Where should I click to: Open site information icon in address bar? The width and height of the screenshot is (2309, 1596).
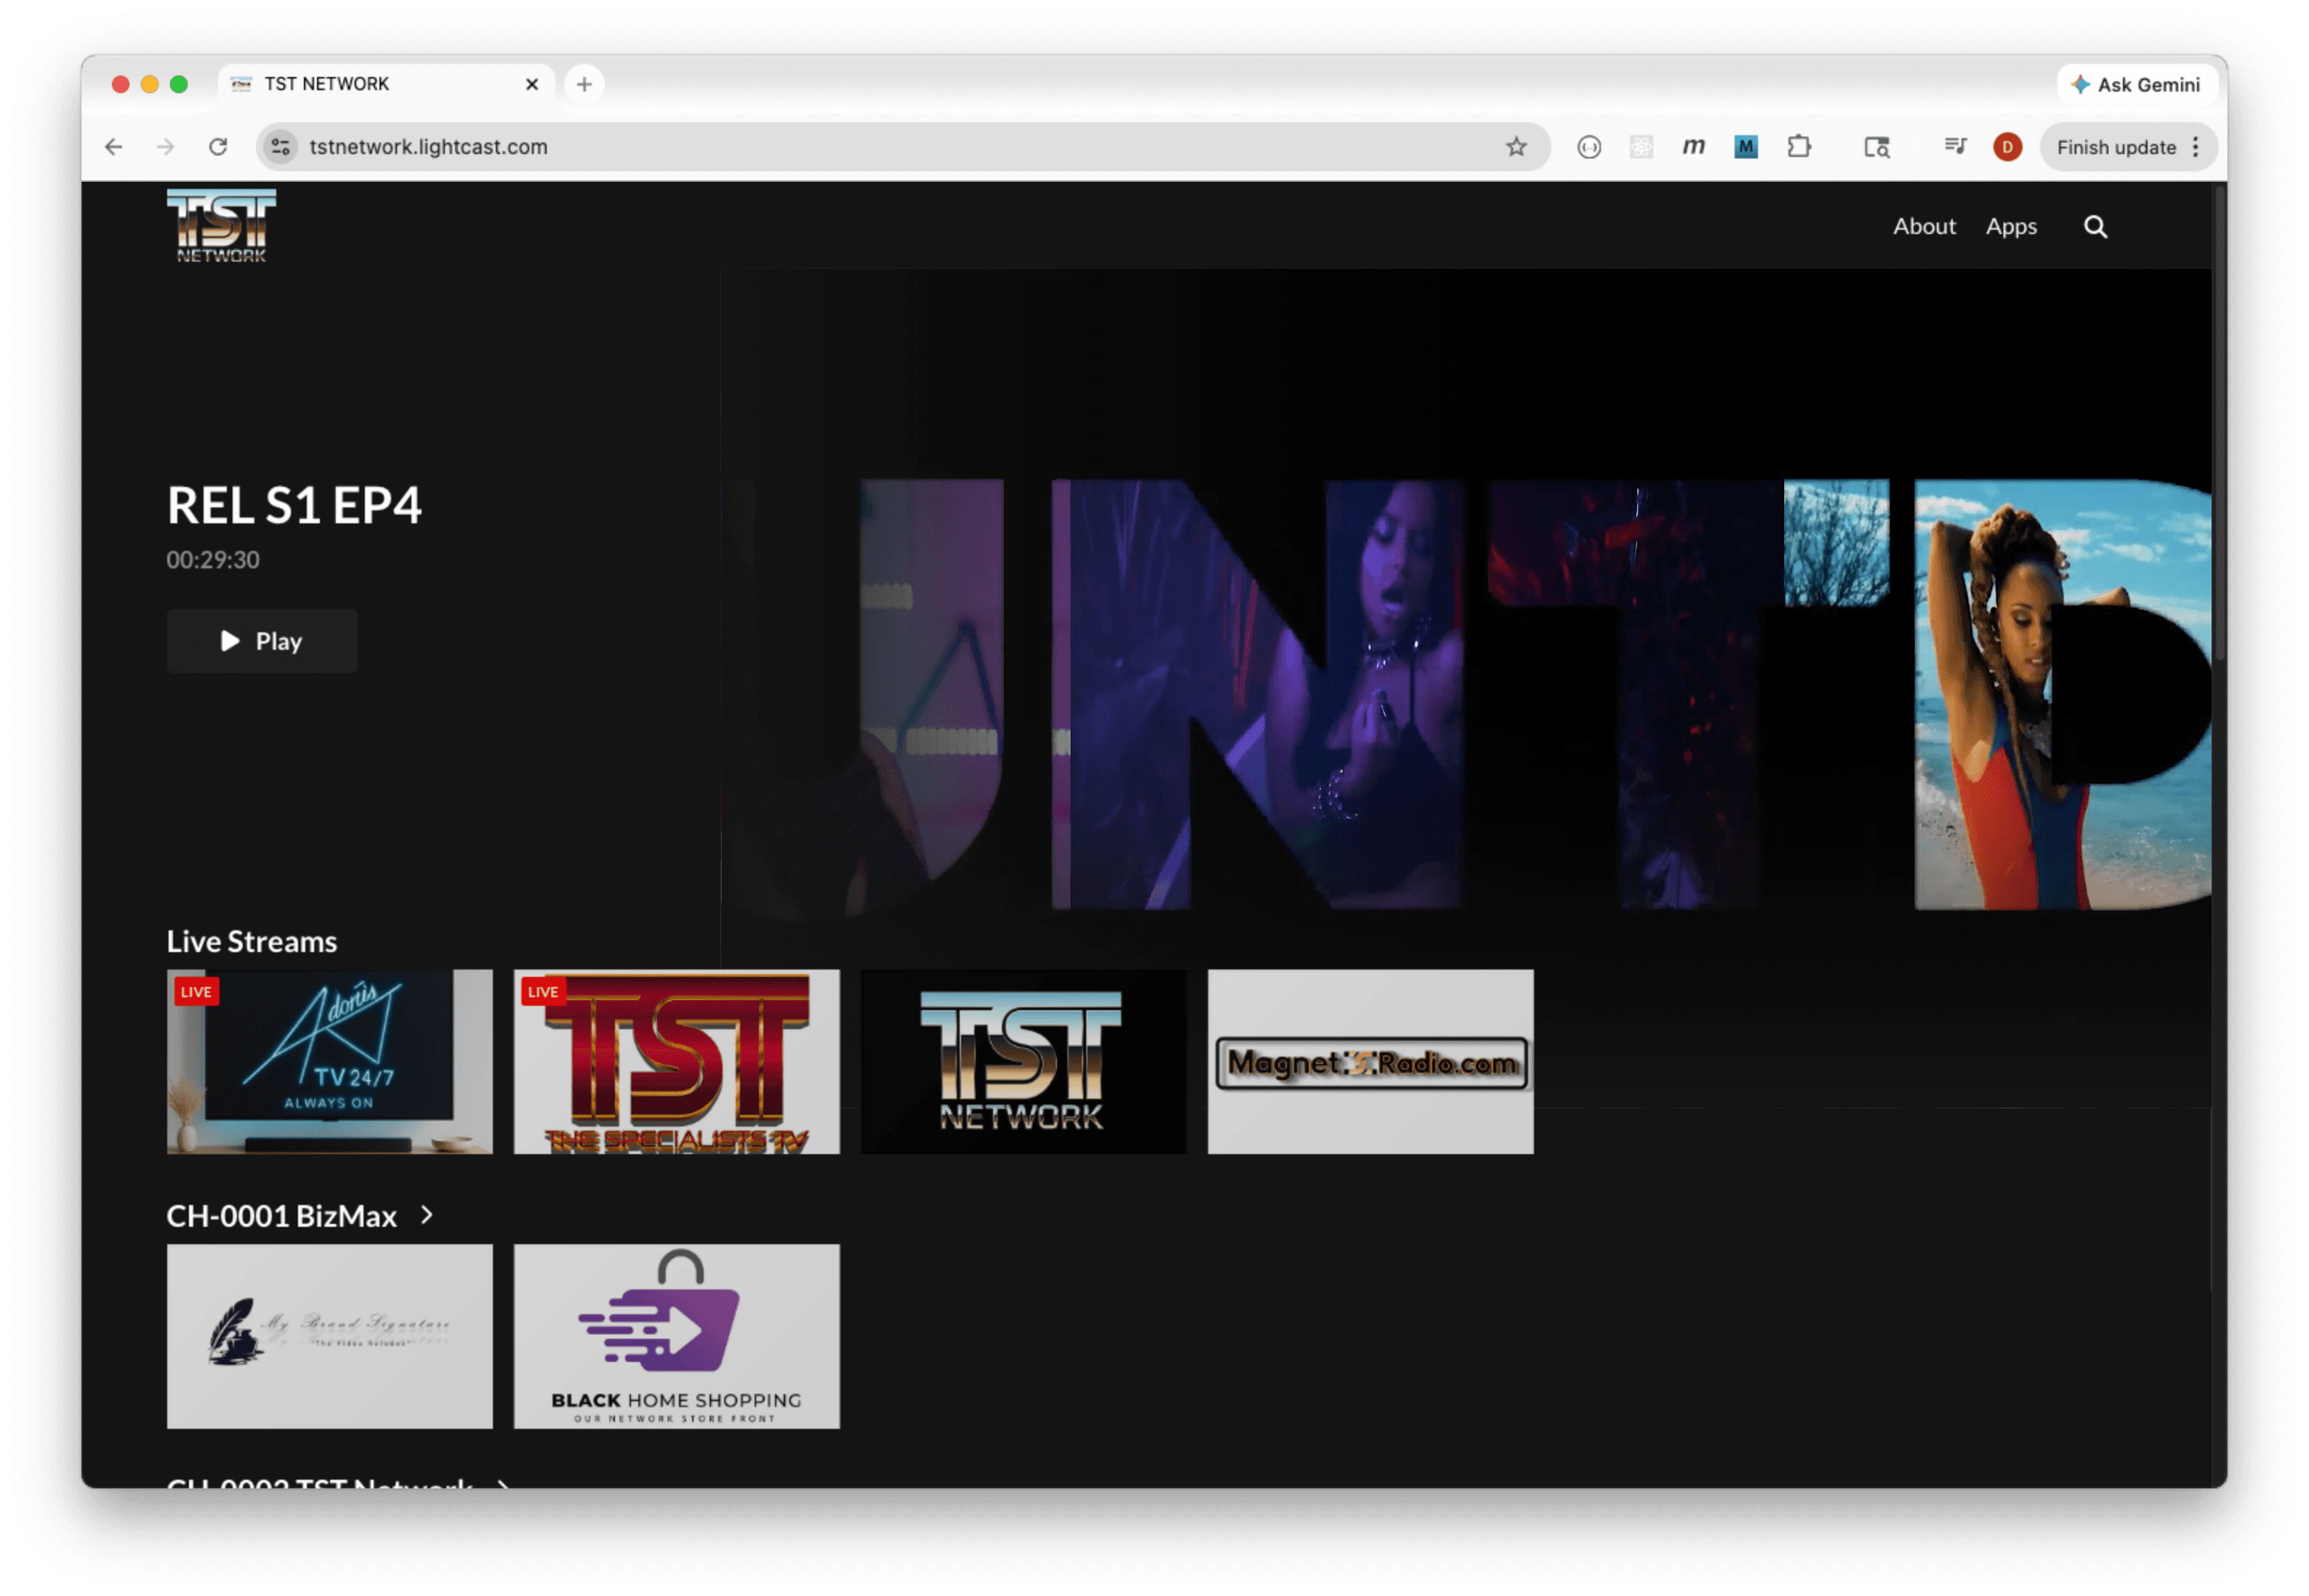281,147
